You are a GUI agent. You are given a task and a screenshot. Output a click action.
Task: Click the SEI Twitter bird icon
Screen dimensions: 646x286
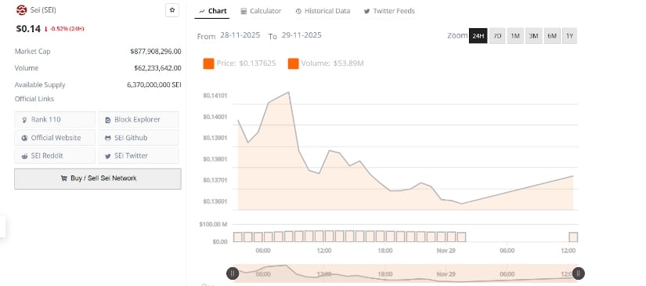(108, 156)
